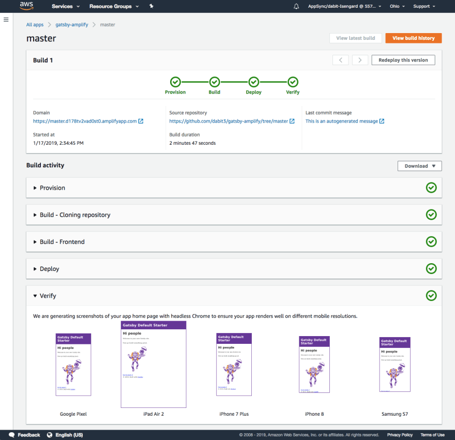Go to All apps breadcrumb

click(x=35, y=25)
